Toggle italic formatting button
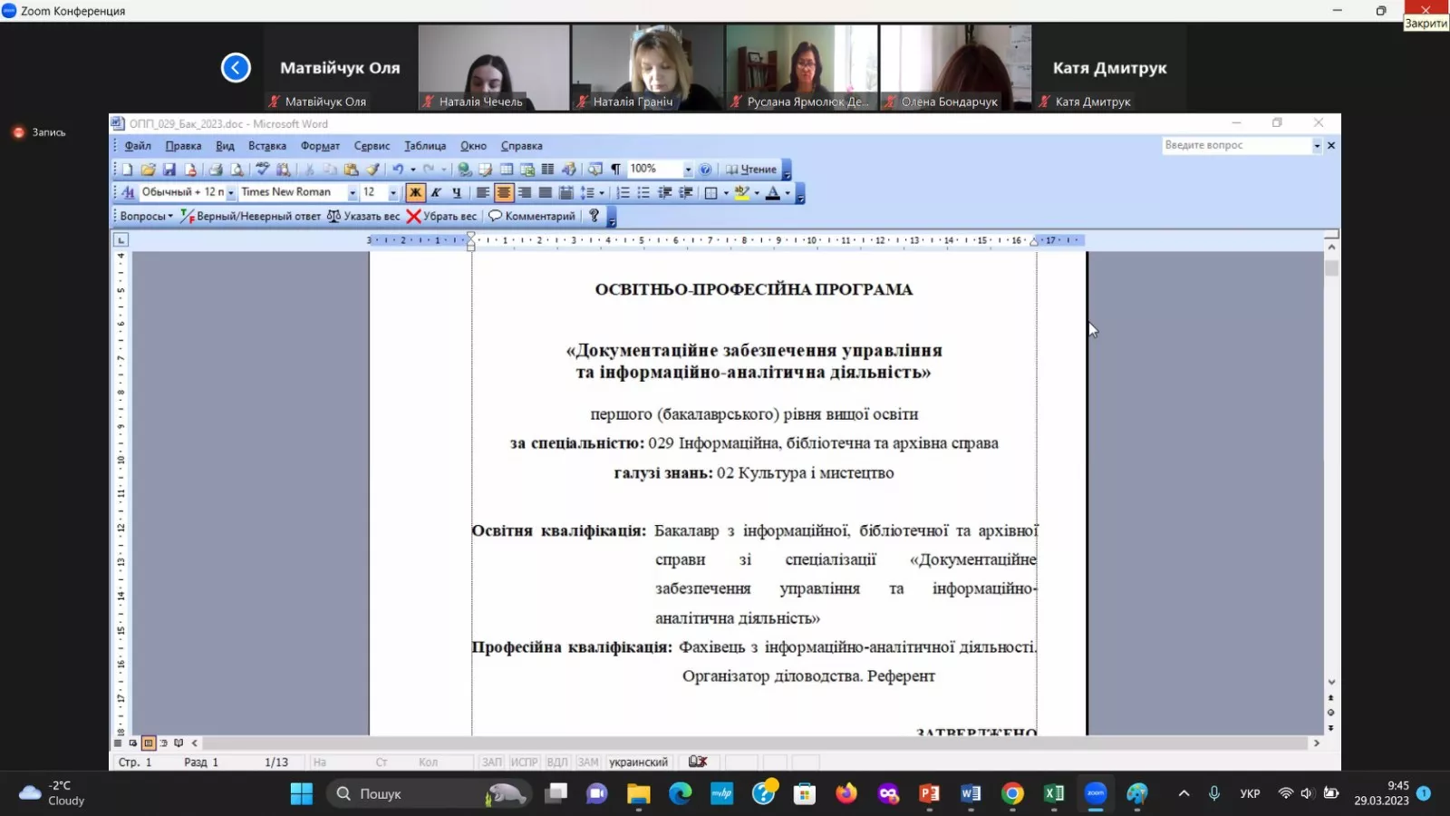 [436, 193]
